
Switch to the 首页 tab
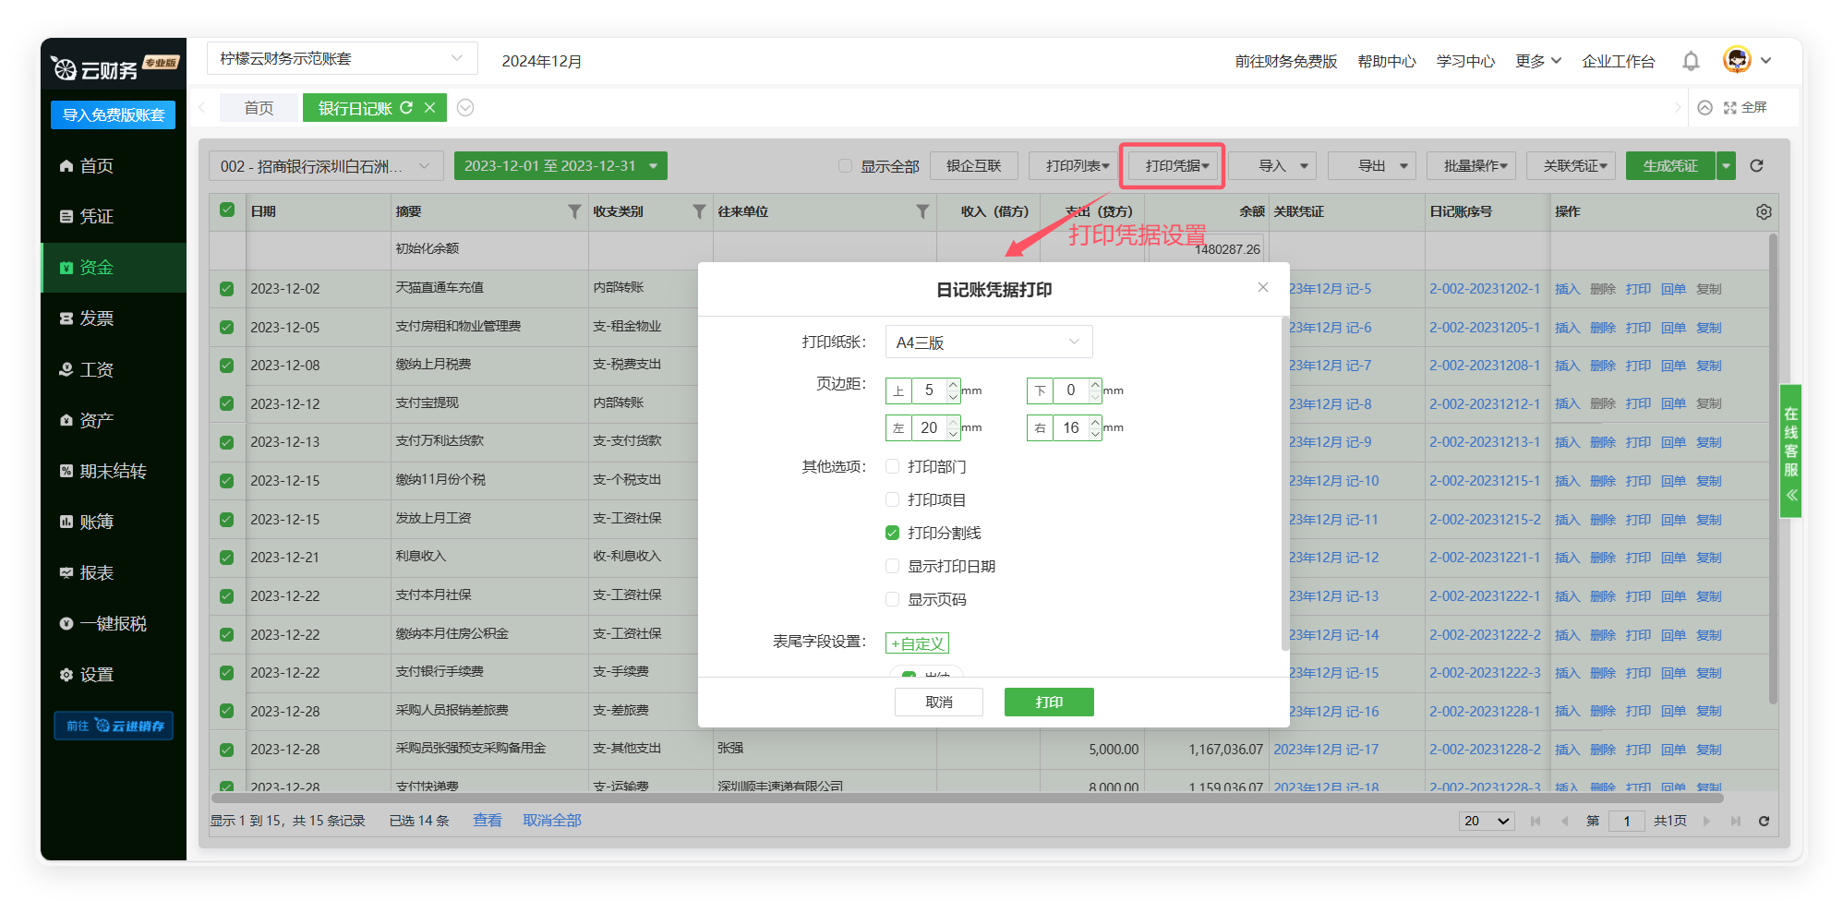(259, 108)
